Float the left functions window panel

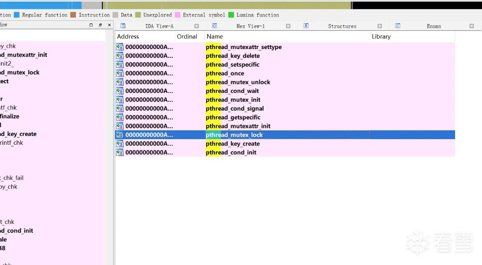100,25
